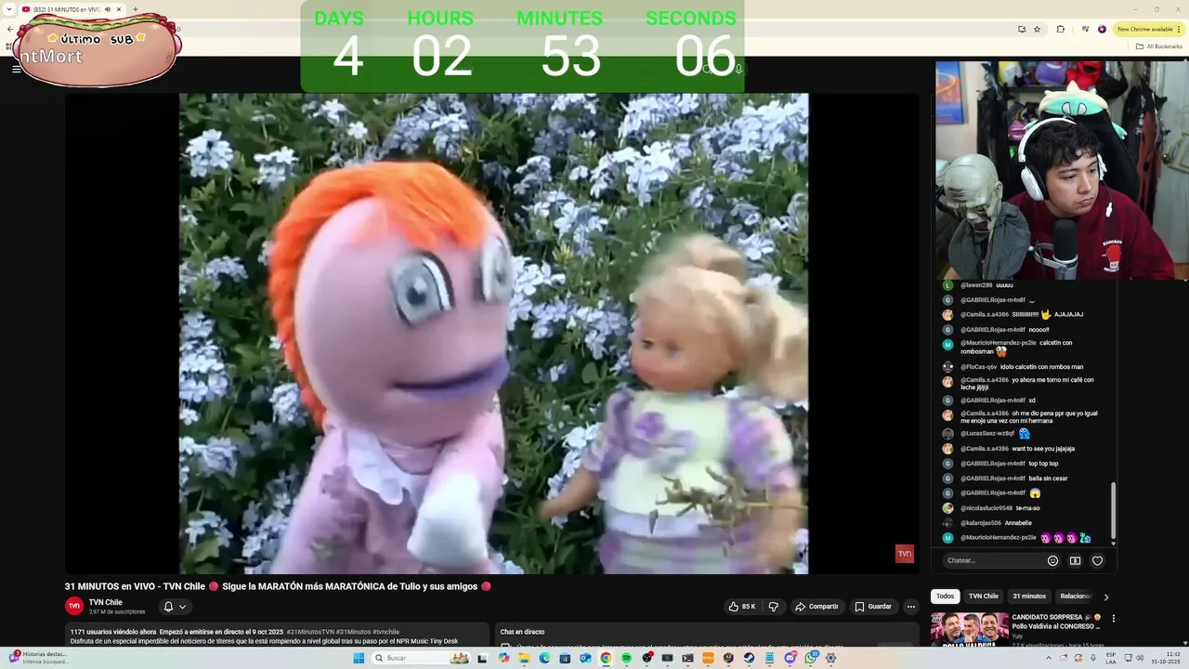This screenshot has height=669, width=1189.
Task: Select the Relacionados filter chip
Action: pos(1076,597)
